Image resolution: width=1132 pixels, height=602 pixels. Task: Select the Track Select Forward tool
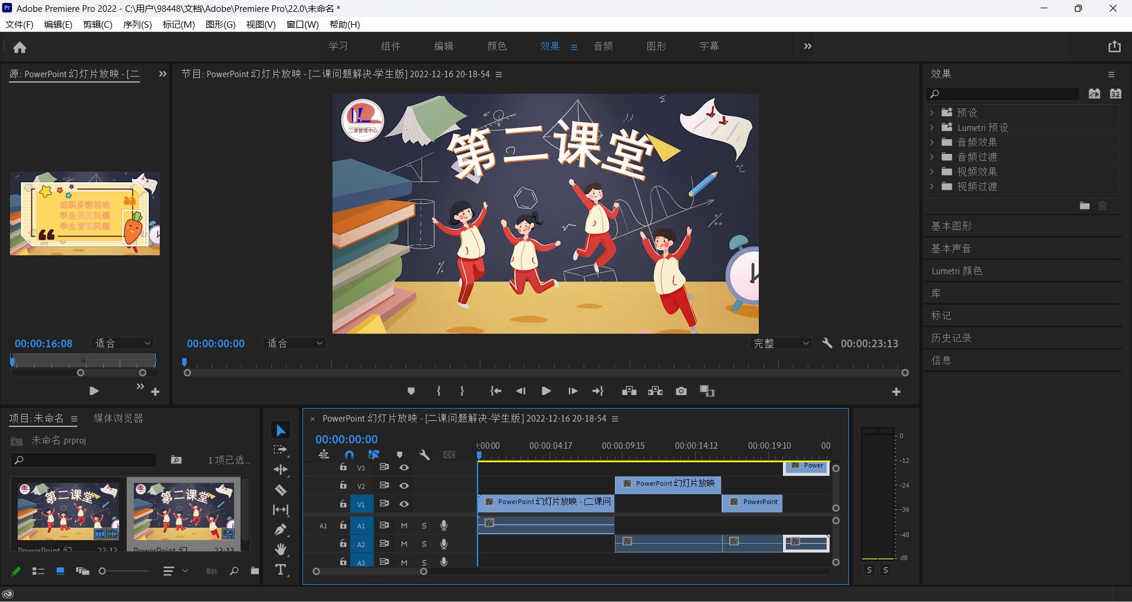click(x=281, y=450)
